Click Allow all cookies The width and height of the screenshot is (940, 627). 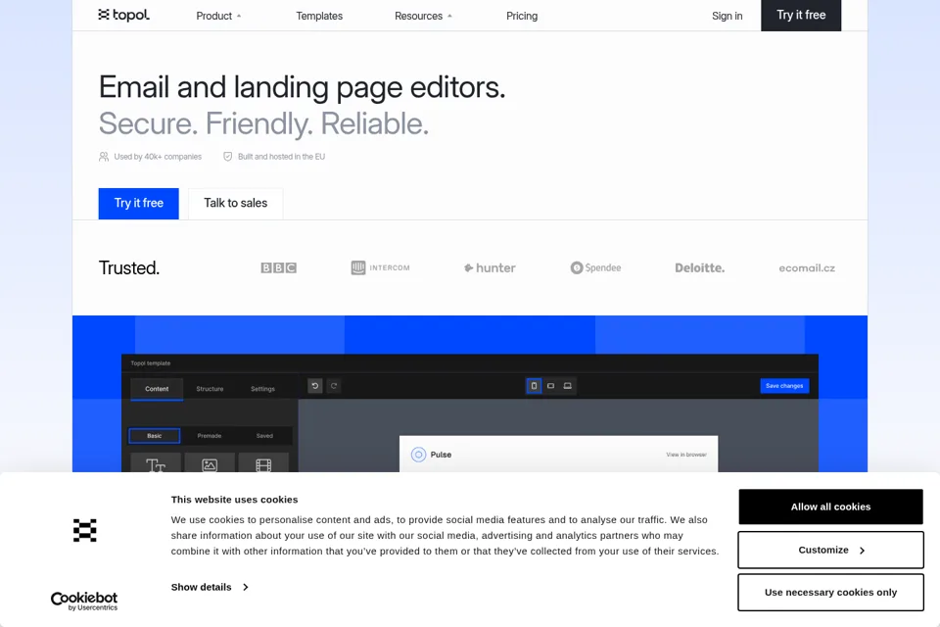click(x=830, y=507)
